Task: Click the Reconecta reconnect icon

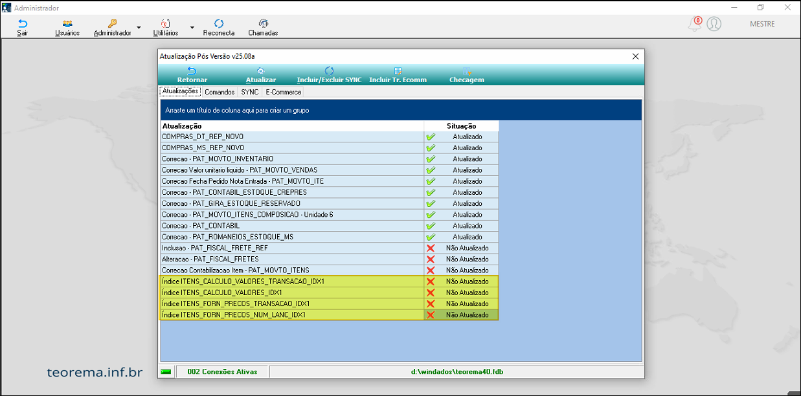Action: pos(218,24)
